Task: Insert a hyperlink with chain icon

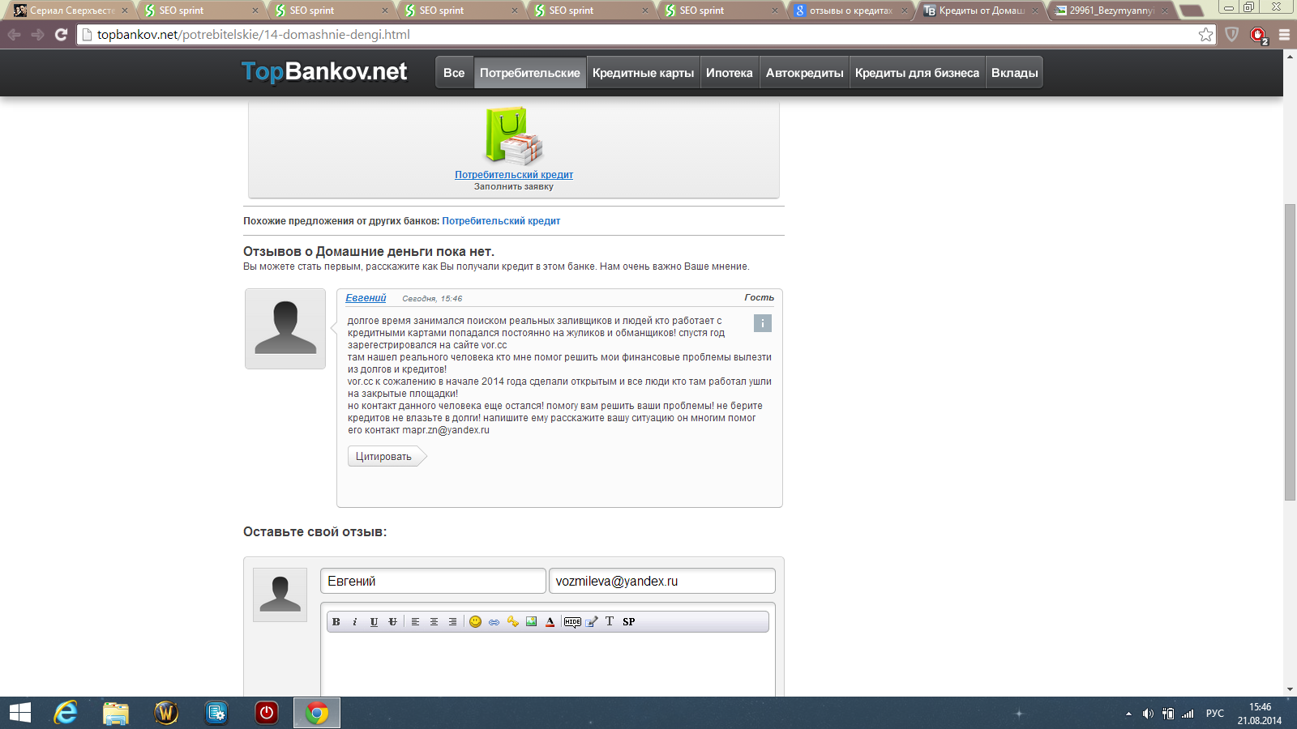Action: 494,622
